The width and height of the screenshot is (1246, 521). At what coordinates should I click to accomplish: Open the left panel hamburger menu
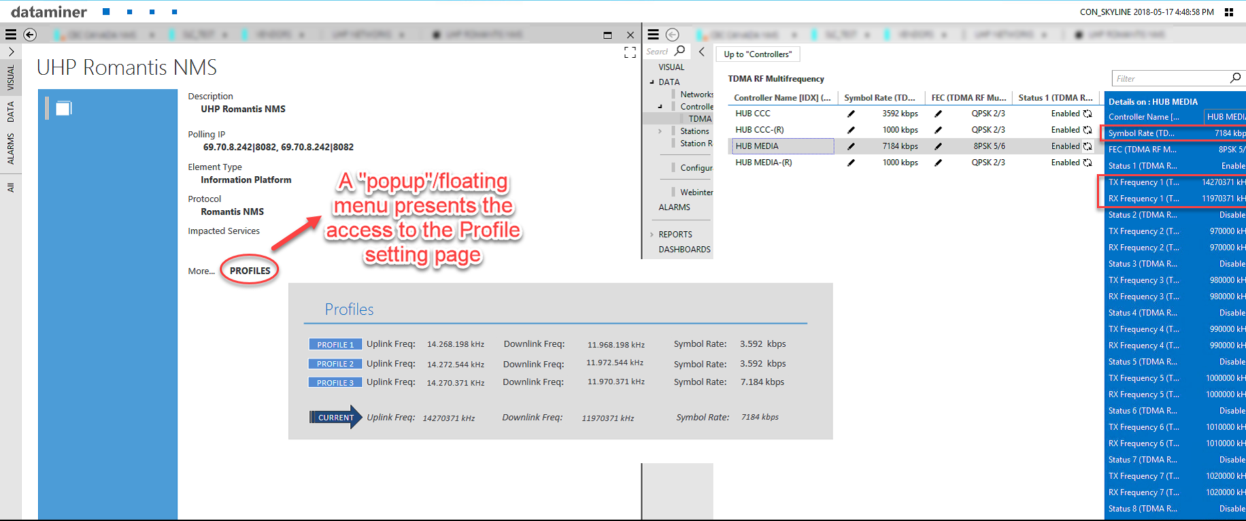(11, 35)
